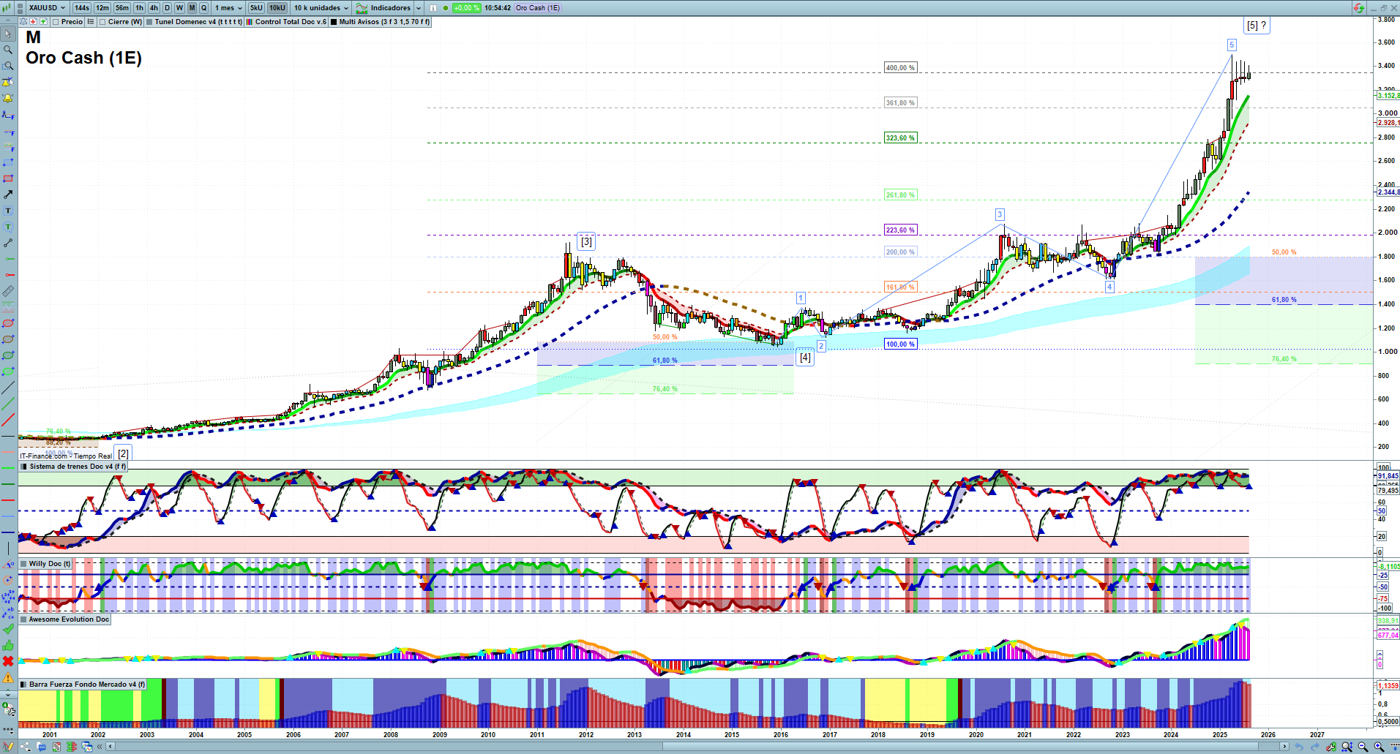Screen dimensions: 1400x754
Task: Choose the green speech bubble text tool
Action: [8, 227]
